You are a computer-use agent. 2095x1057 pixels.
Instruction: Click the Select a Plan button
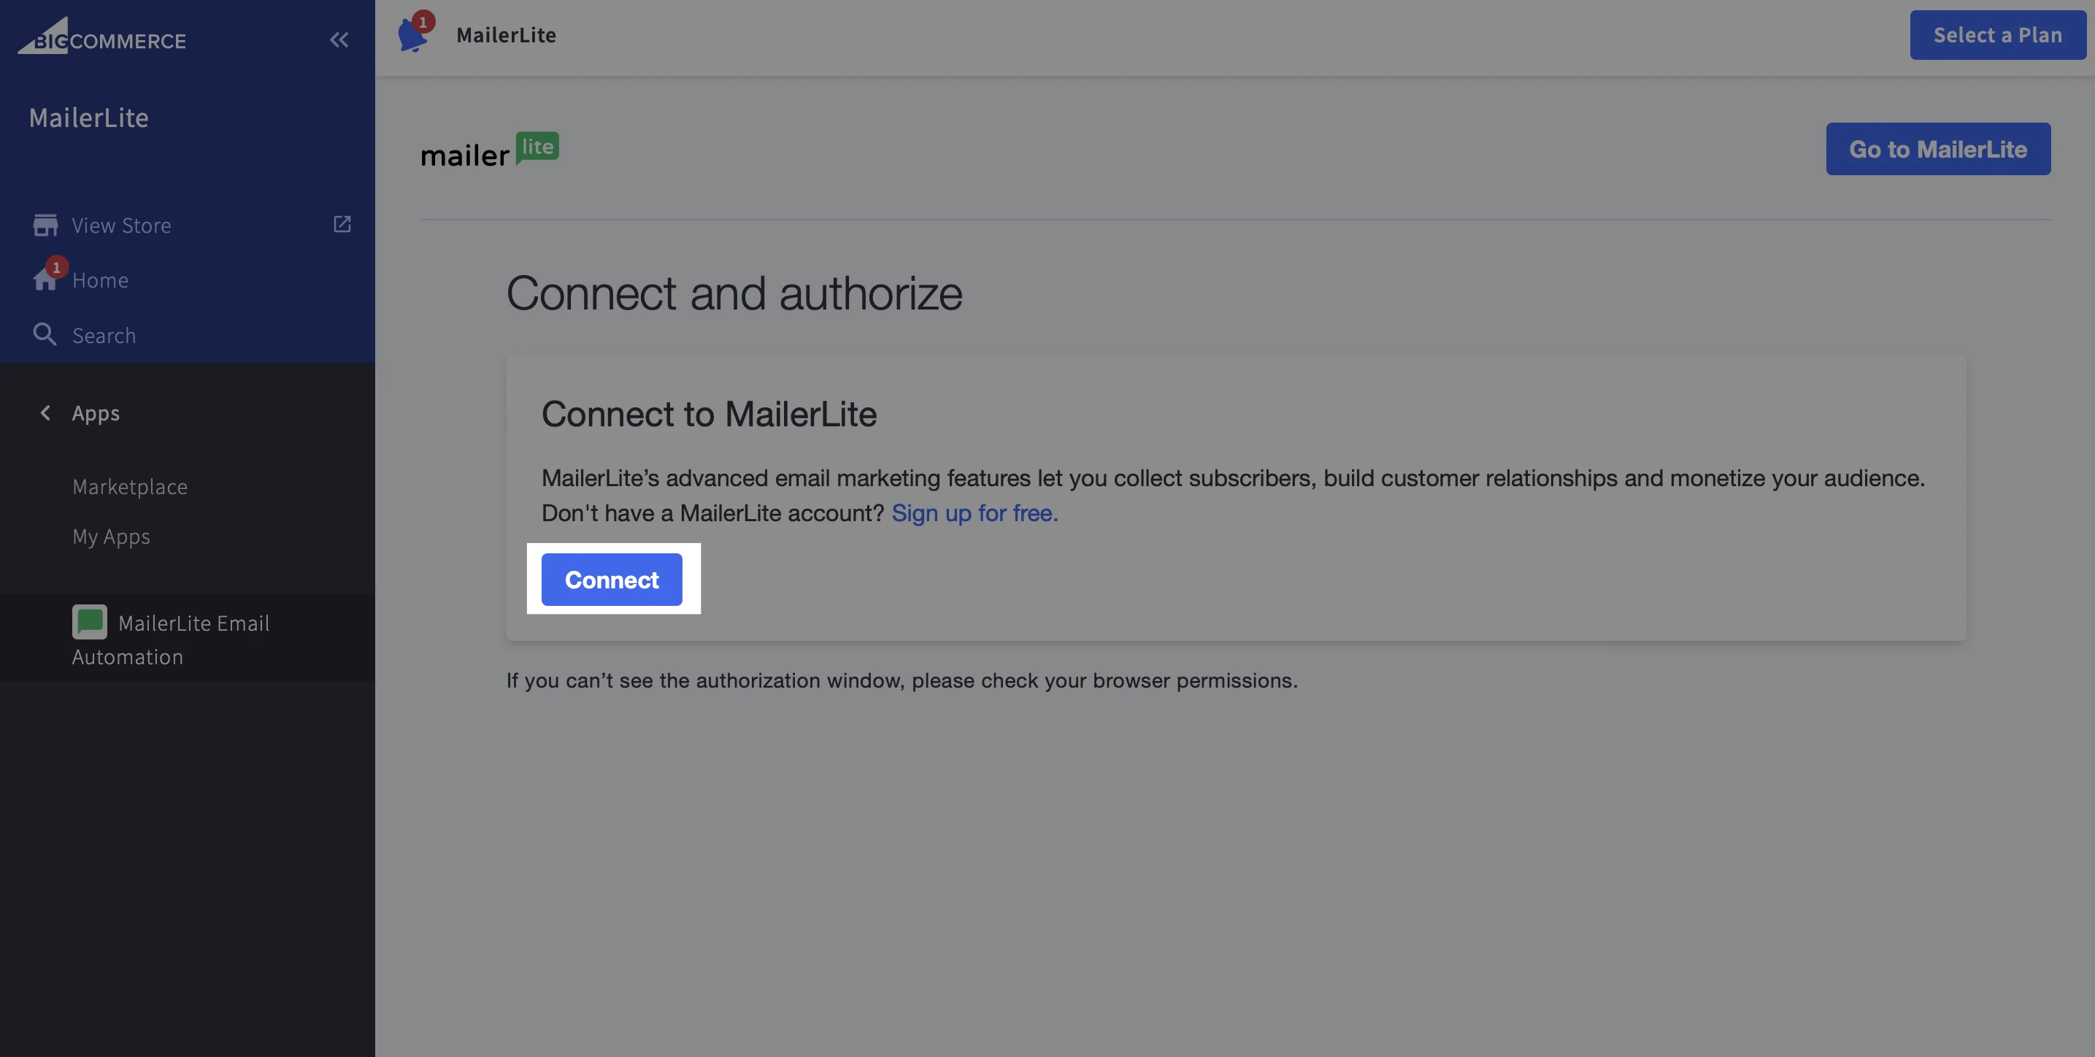(1997, 35)
